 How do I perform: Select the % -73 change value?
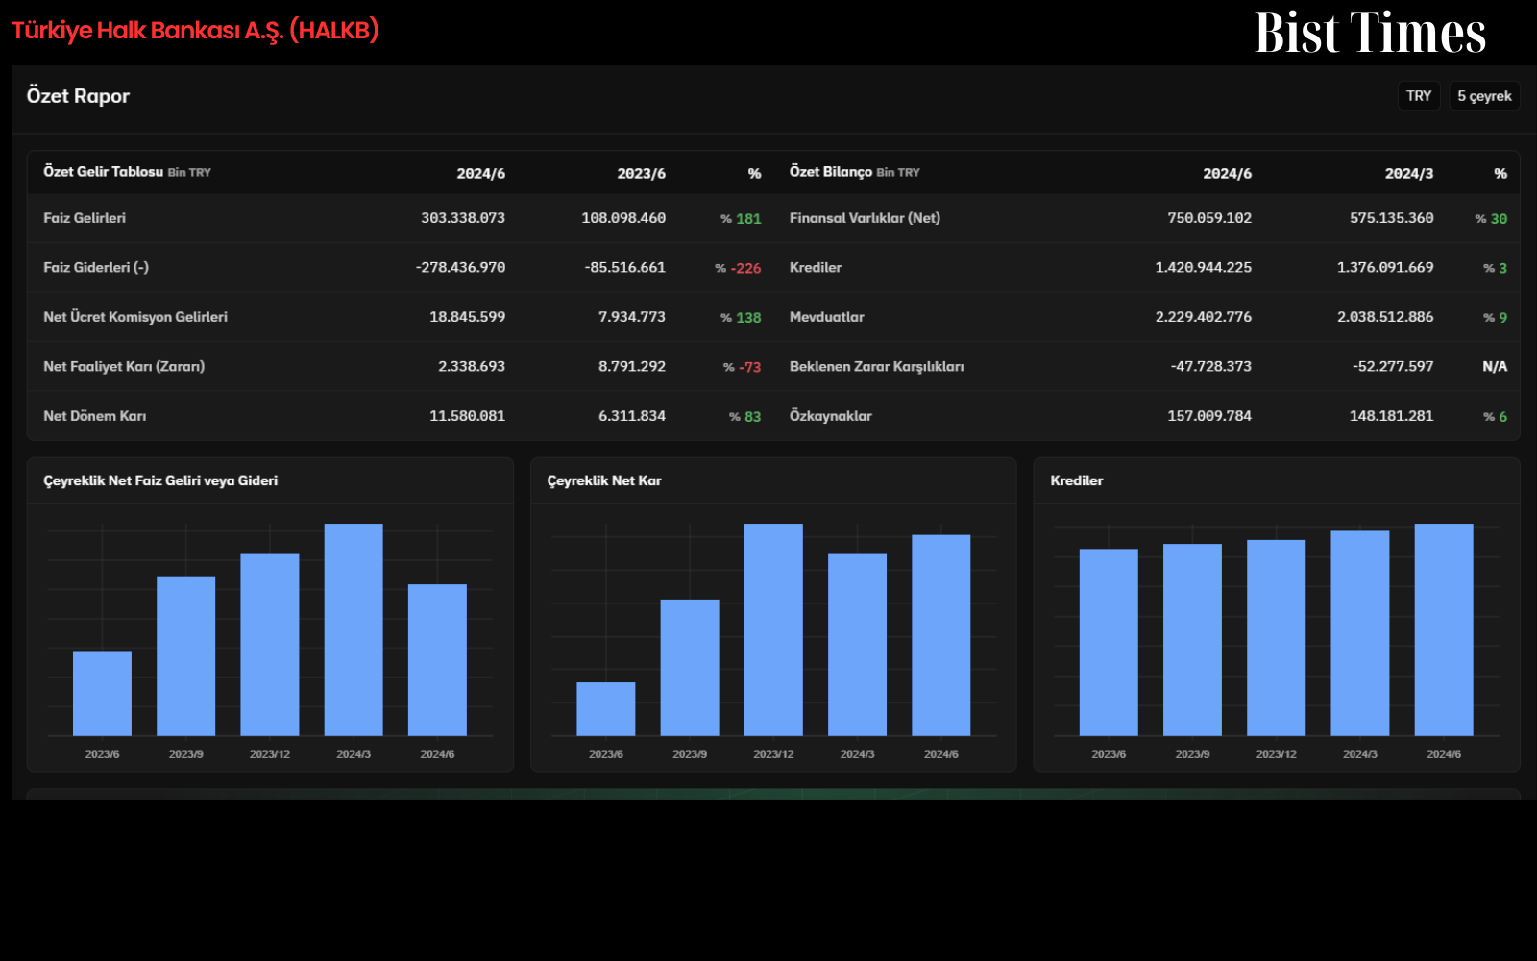coord(742,367)
